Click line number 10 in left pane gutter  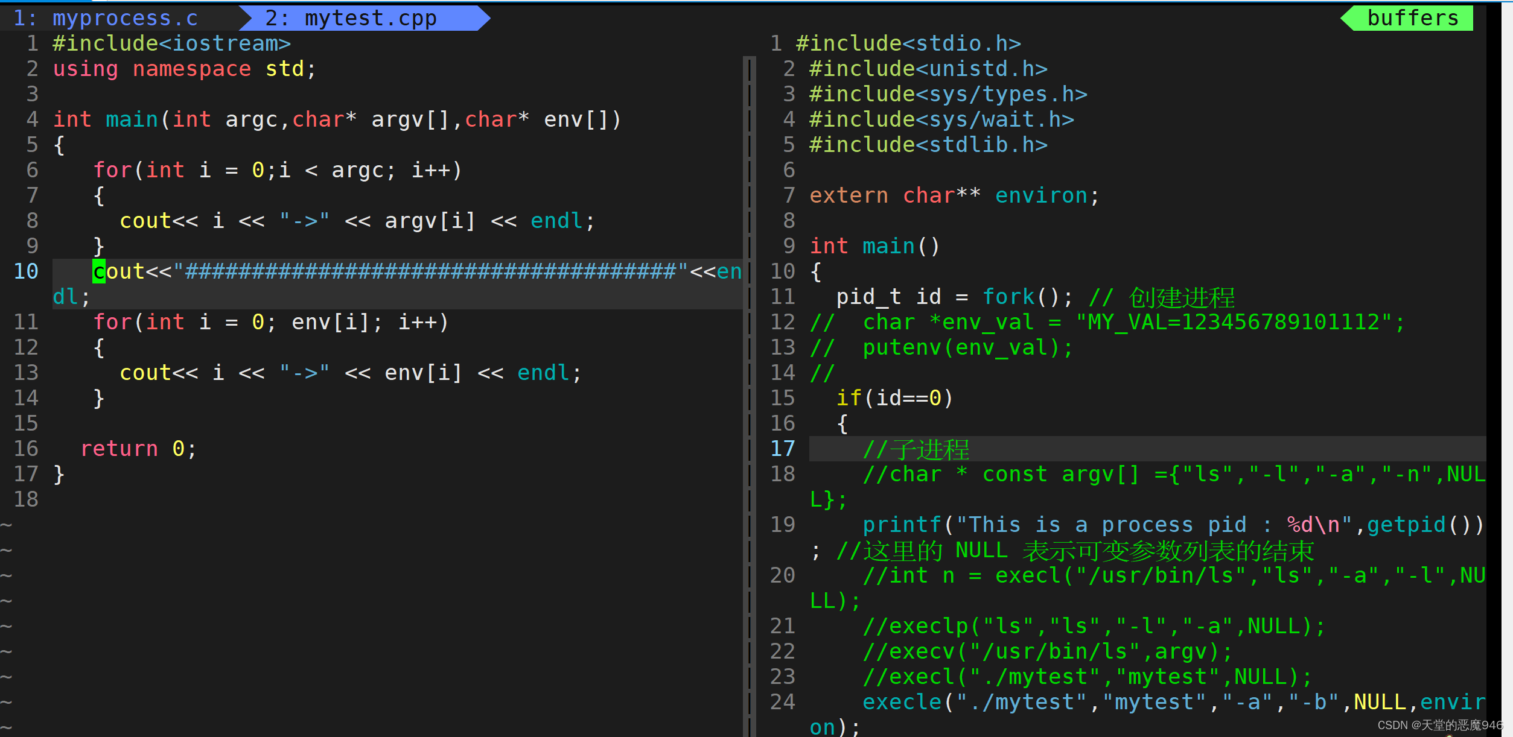(26, 271)
